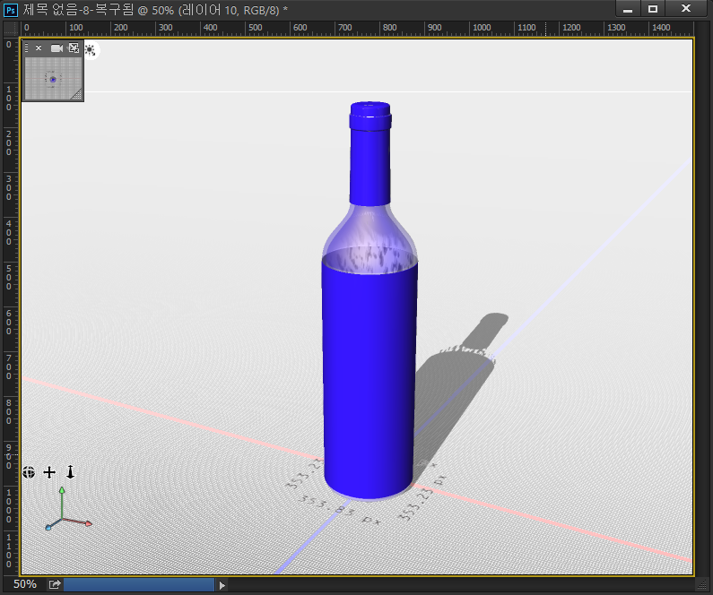713x595 pixels.
Task: Click the blue Z axis arrow
Action: coord(48,528)
